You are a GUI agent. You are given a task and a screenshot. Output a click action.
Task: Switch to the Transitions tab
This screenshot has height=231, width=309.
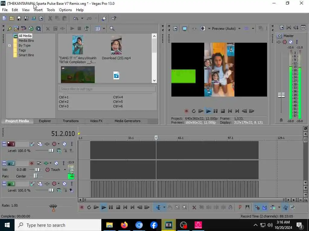coord(71,121)
